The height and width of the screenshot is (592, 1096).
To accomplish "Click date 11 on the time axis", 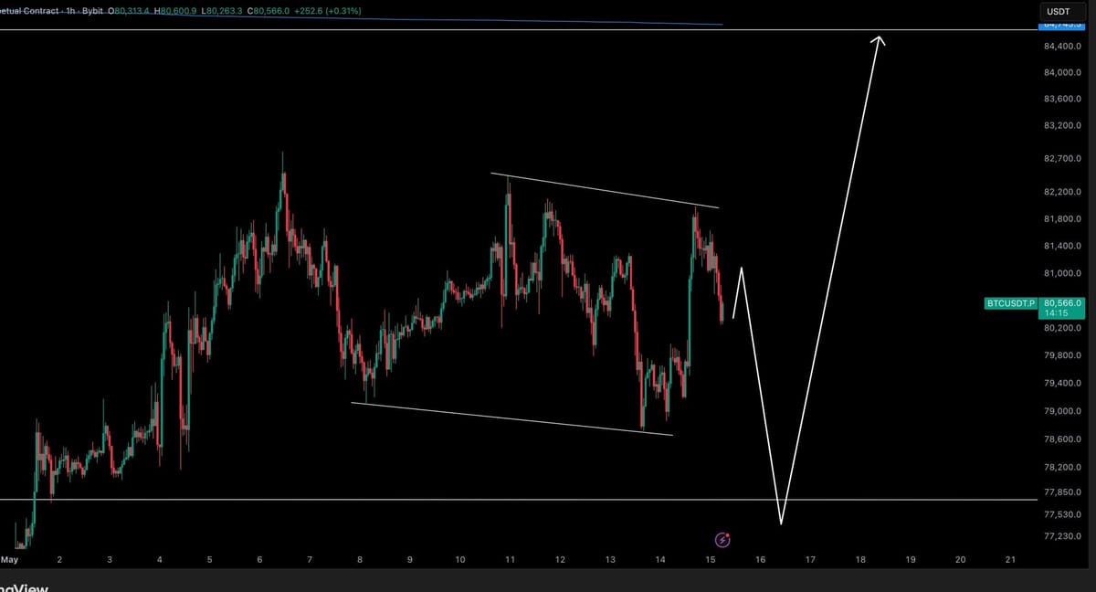I will click(510, 559).
